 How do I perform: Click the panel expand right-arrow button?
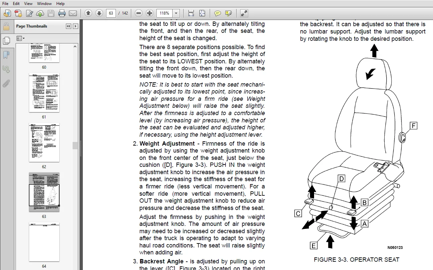(76, 26)
